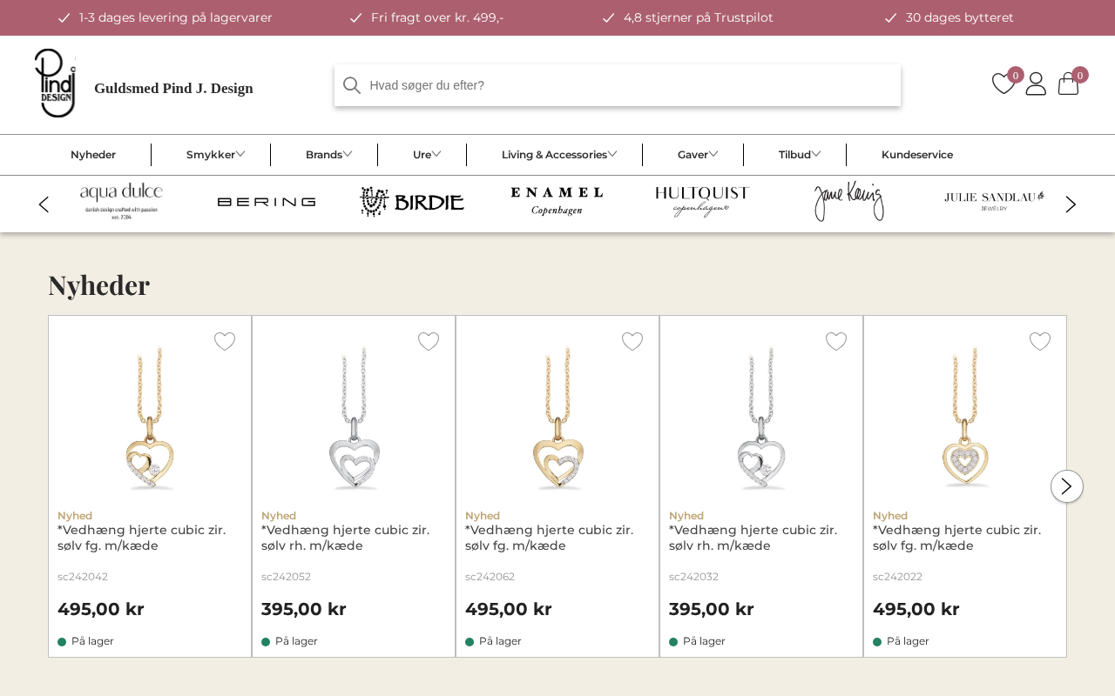Open the shopping bag cart icon
Image resolution: width=1115 pixels, height=696 pixels.
point(1069,84)
